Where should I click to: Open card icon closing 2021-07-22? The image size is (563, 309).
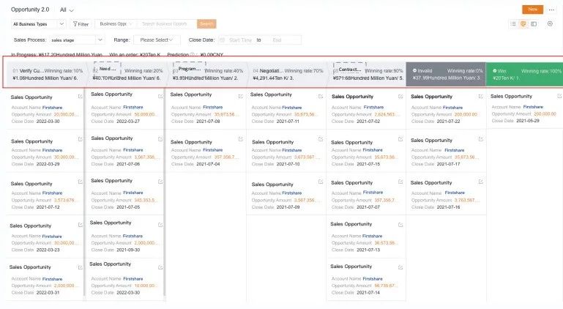pos(480,96)
